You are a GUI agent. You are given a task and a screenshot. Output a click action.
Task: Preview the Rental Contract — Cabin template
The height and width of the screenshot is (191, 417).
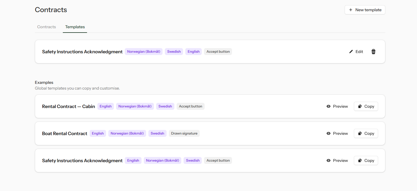point(337,106)
